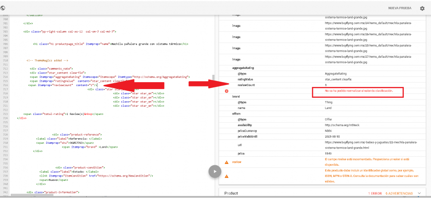Viewport: 431px width, 198px height.
Task: Click the Land brand name value
Action: coord(328,108)
